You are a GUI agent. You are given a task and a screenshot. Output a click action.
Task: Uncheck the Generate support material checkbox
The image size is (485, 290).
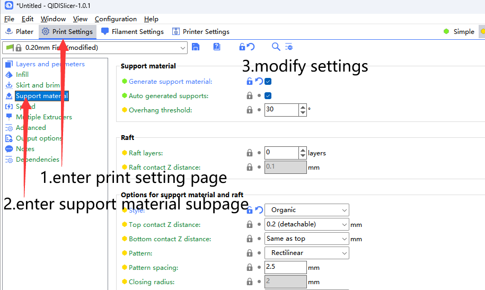[268, 82]
